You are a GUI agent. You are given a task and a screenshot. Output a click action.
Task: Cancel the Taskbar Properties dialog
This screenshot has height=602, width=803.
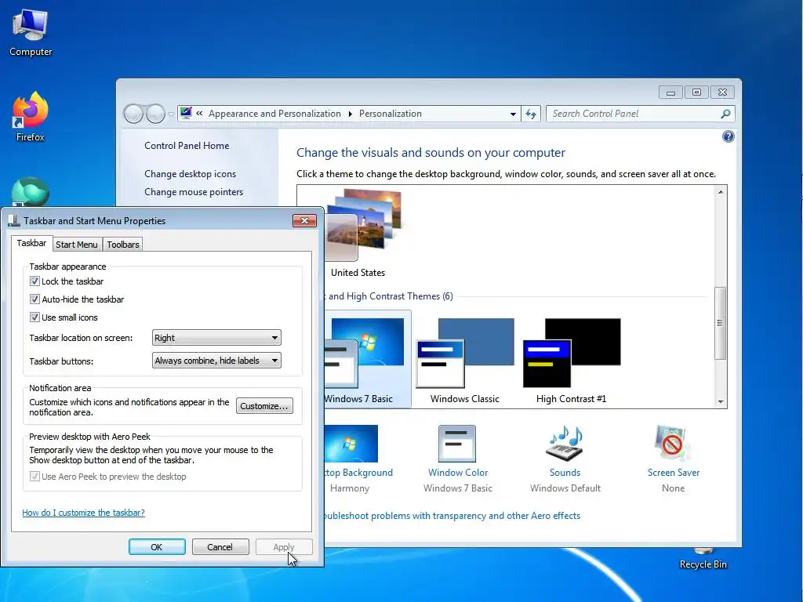220,546
